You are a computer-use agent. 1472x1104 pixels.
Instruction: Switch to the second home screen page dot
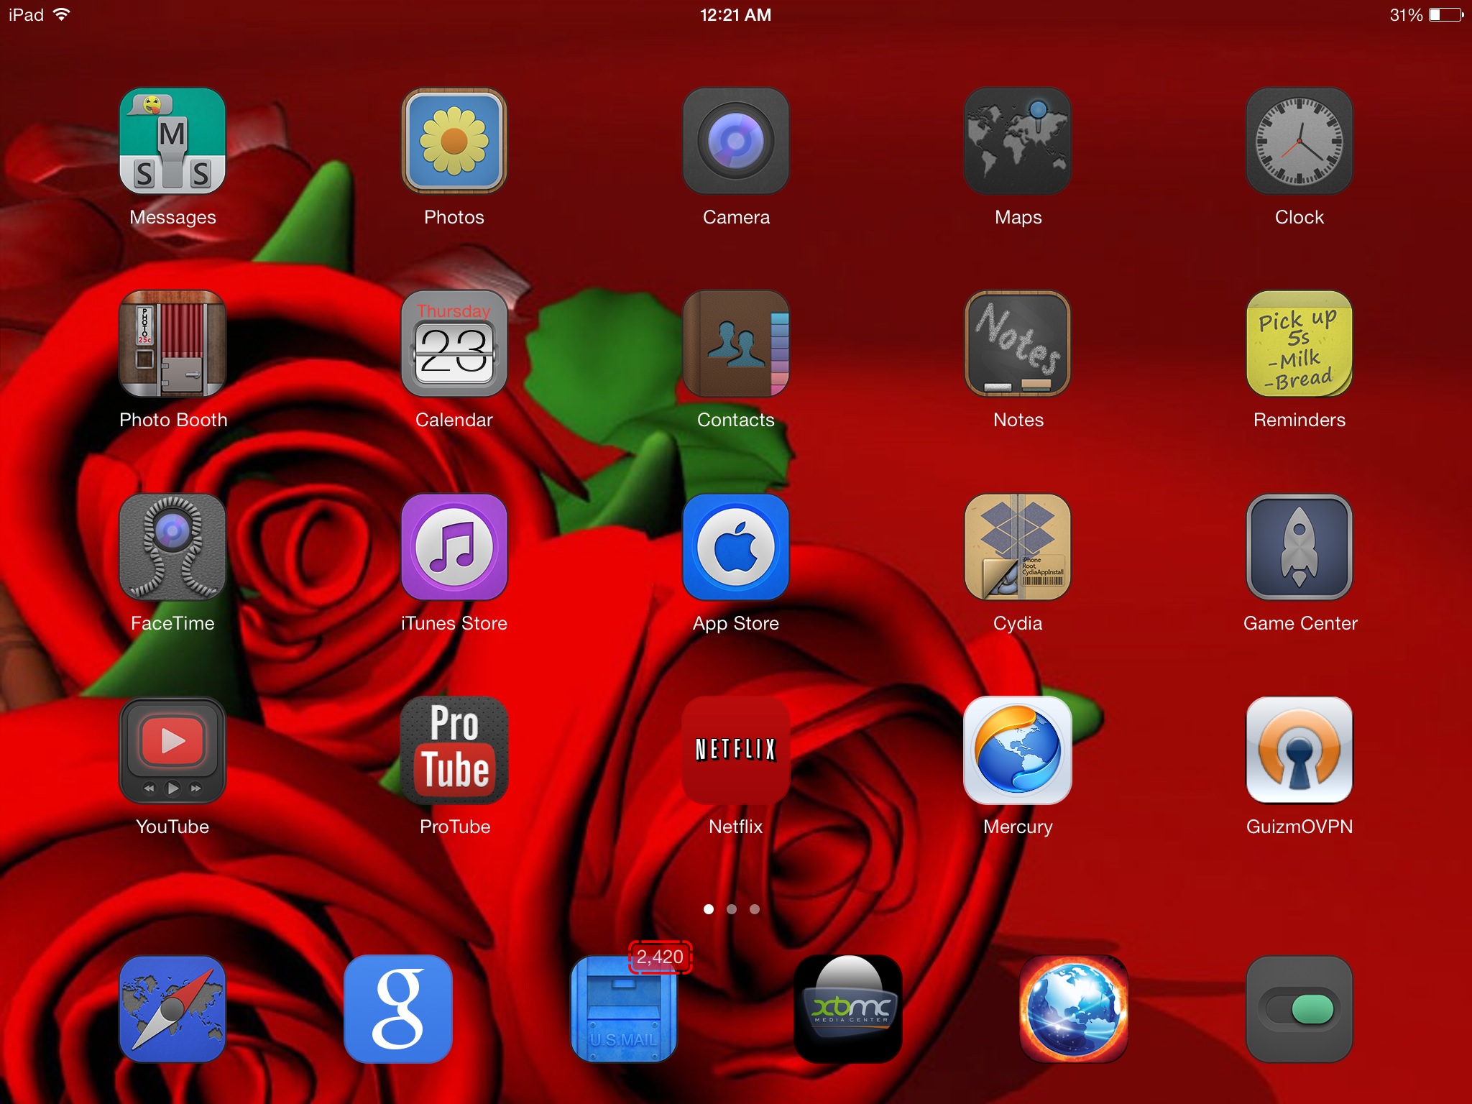(x=732, y=909)
